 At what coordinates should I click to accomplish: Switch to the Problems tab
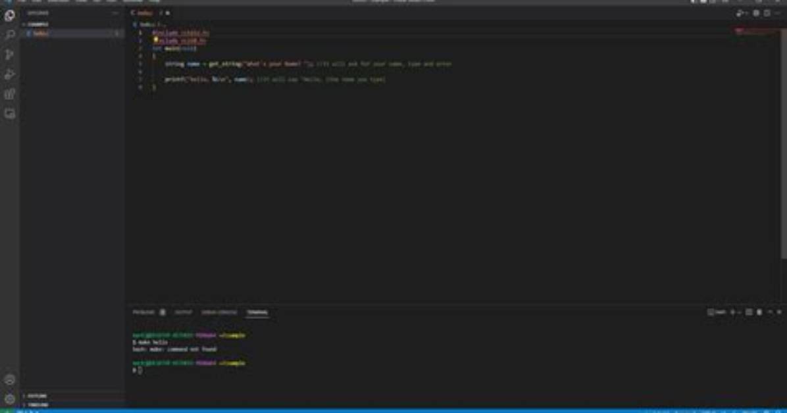(x=143, y=312)
